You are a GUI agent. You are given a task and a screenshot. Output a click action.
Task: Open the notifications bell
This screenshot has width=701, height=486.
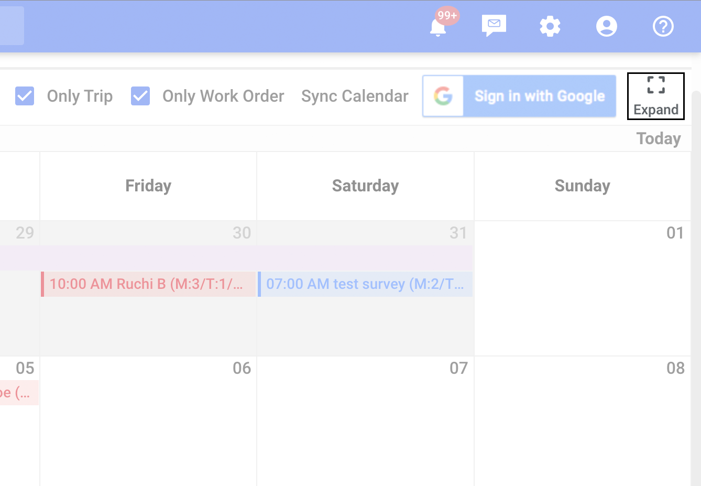(438, 27)
